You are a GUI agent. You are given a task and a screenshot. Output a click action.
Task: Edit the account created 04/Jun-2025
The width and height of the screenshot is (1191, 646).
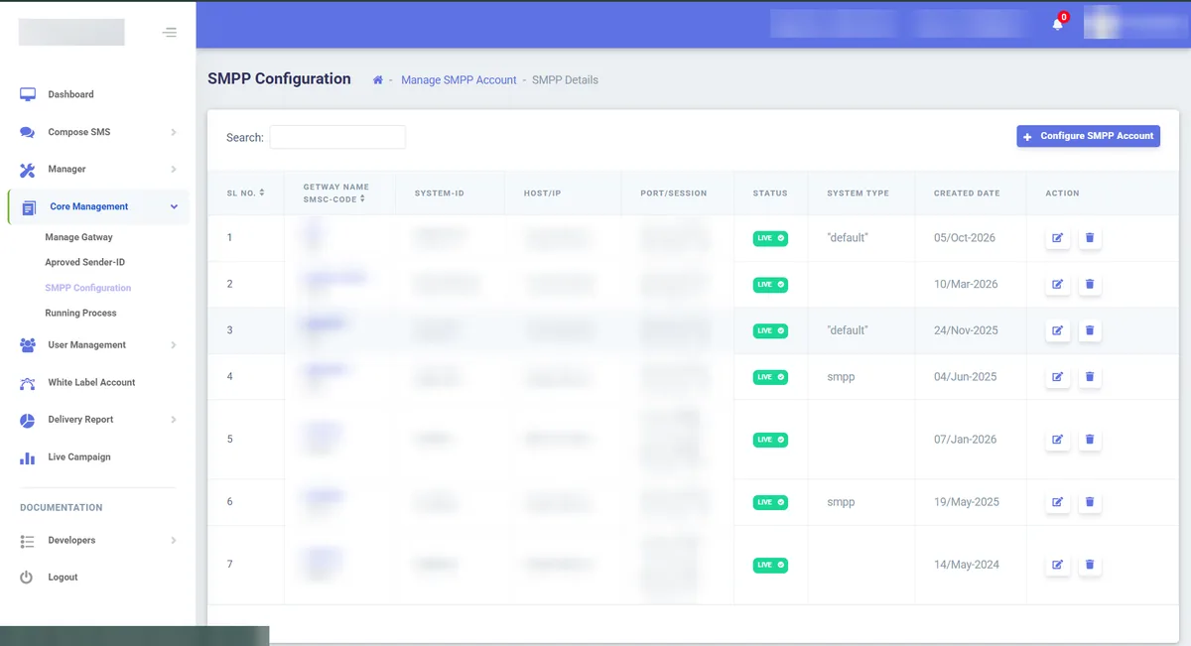(x=1058, y=377)
